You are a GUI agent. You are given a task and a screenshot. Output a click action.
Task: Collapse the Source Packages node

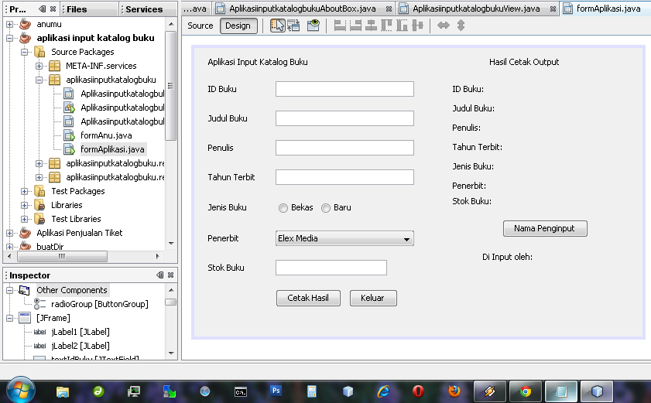pyautogui.click(x=24, y=52)
